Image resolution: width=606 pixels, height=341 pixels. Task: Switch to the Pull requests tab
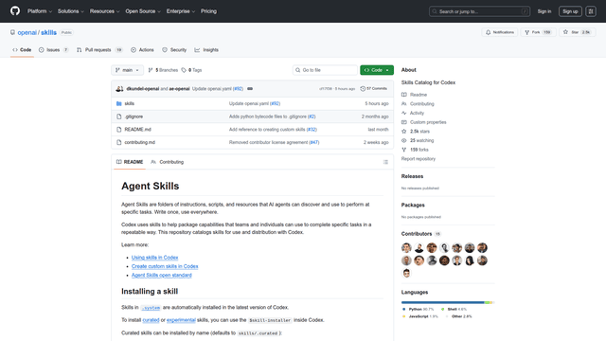[99, 50]
